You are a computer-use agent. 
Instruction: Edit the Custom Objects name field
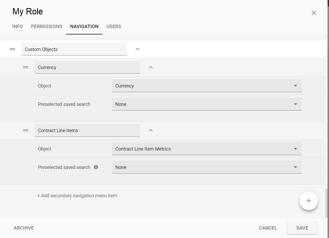pyautogui.click(x=74, y=49)
